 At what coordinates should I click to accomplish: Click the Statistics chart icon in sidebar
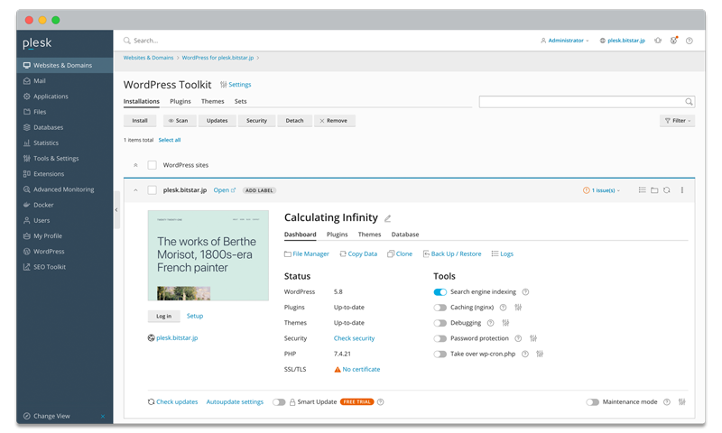click(27, 143)
